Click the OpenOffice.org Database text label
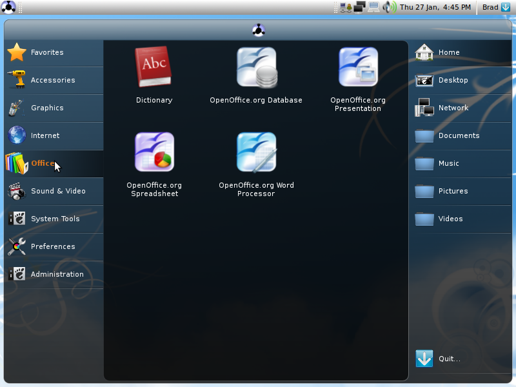 coord(256,100)
